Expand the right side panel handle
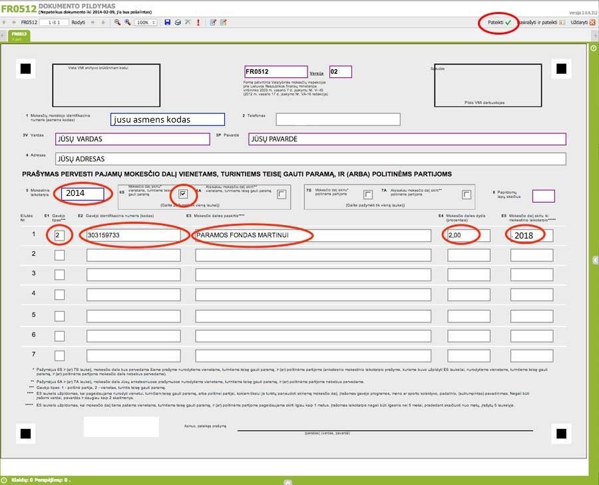 pos(595,260)
